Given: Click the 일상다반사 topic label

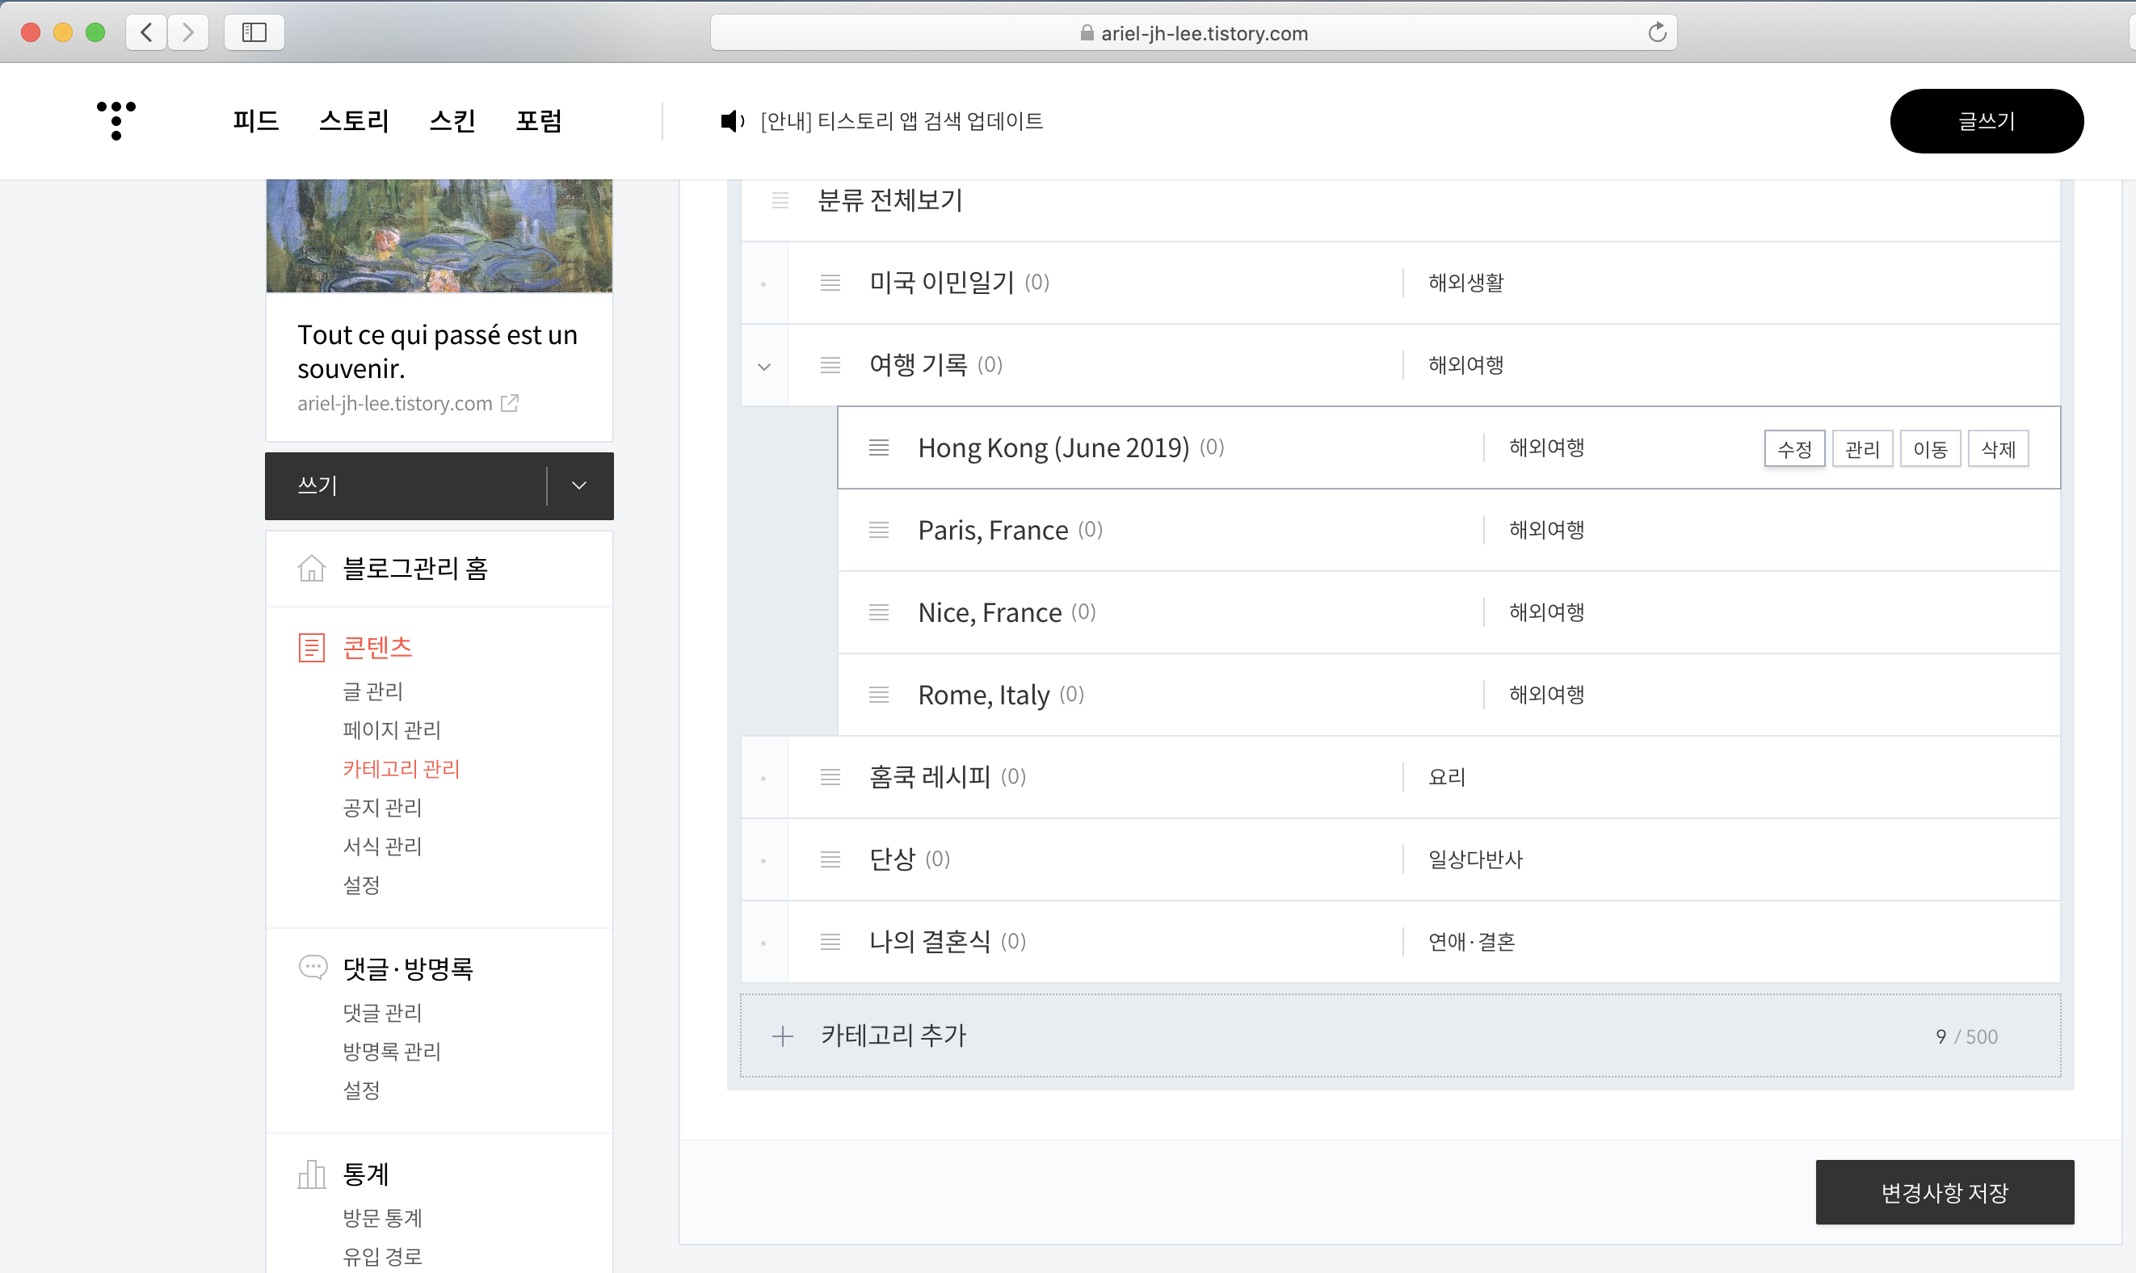Looking at the screenshot, I should [x=1474, y=859].
